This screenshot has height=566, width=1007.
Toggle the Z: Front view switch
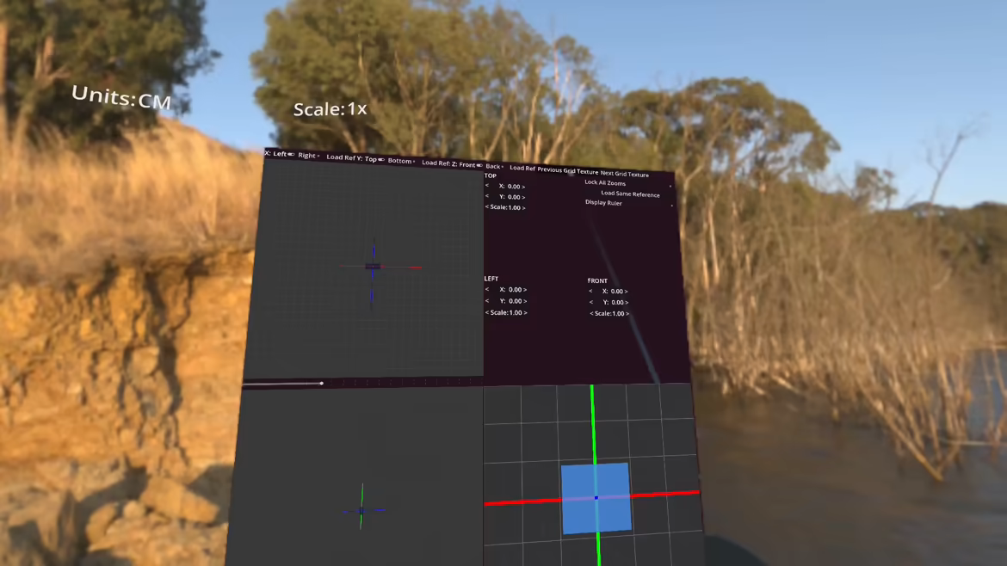[x=479, y=165]
